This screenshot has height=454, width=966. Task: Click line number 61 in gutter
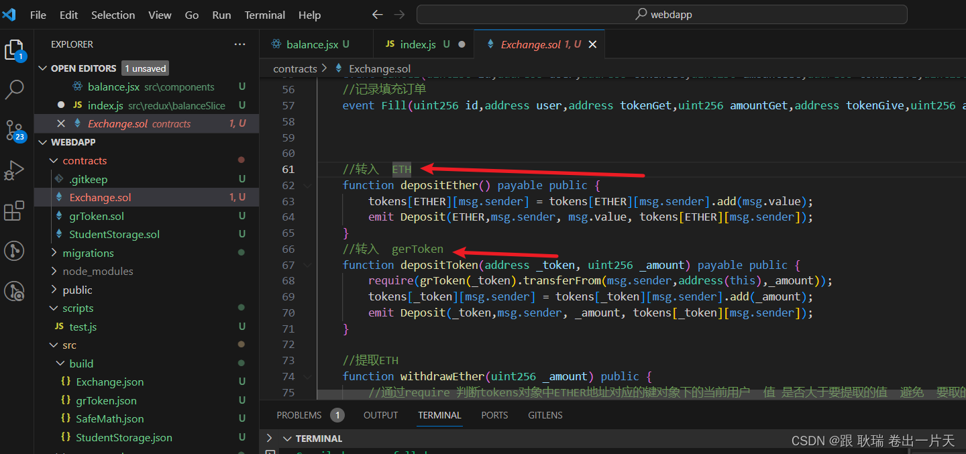coord(288,169)
